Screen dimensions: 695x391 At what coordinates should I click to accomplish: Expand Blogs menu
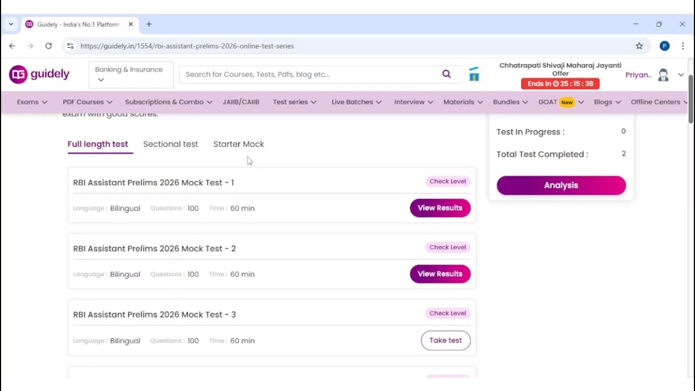(x=607, y=102)
